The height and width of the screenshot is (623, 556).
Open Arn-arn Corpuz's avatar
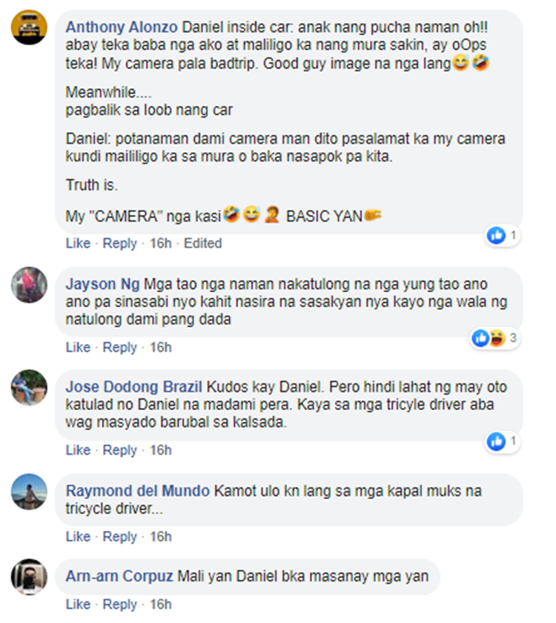(x=29, y=577)
